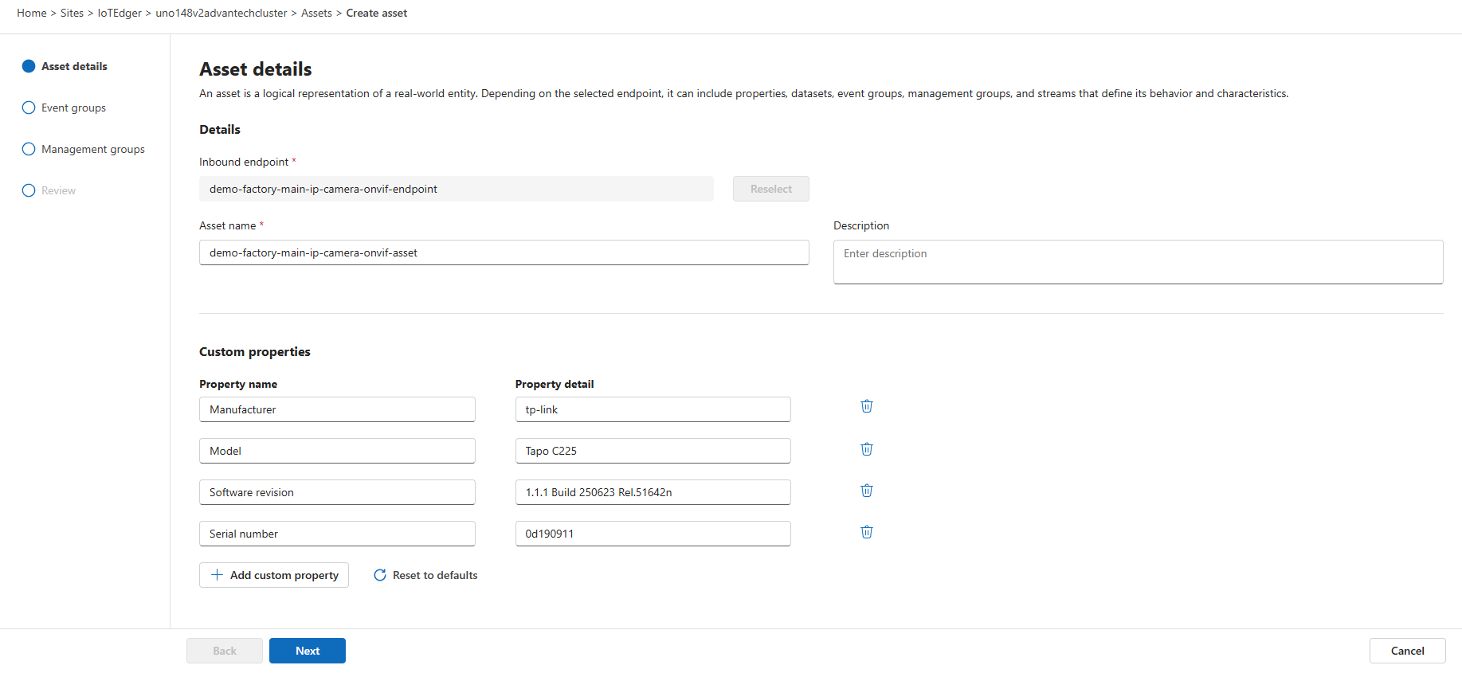The image size is (1462, 673).
Task: Focus the Description text area
Action: pyautogui.click(x=1138, y=262)
